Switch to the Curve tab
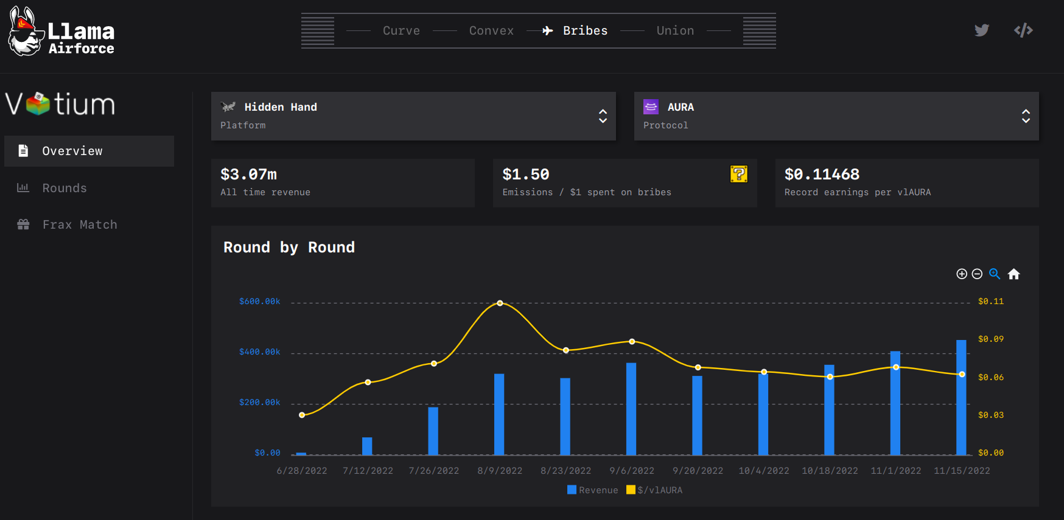The image size is (1064, 520). point(401,30)
